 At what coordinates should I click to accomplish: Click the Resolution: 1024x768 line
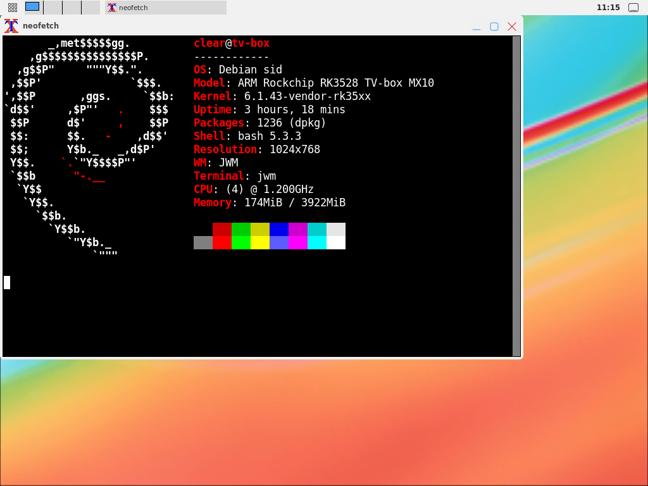point(257,149)
